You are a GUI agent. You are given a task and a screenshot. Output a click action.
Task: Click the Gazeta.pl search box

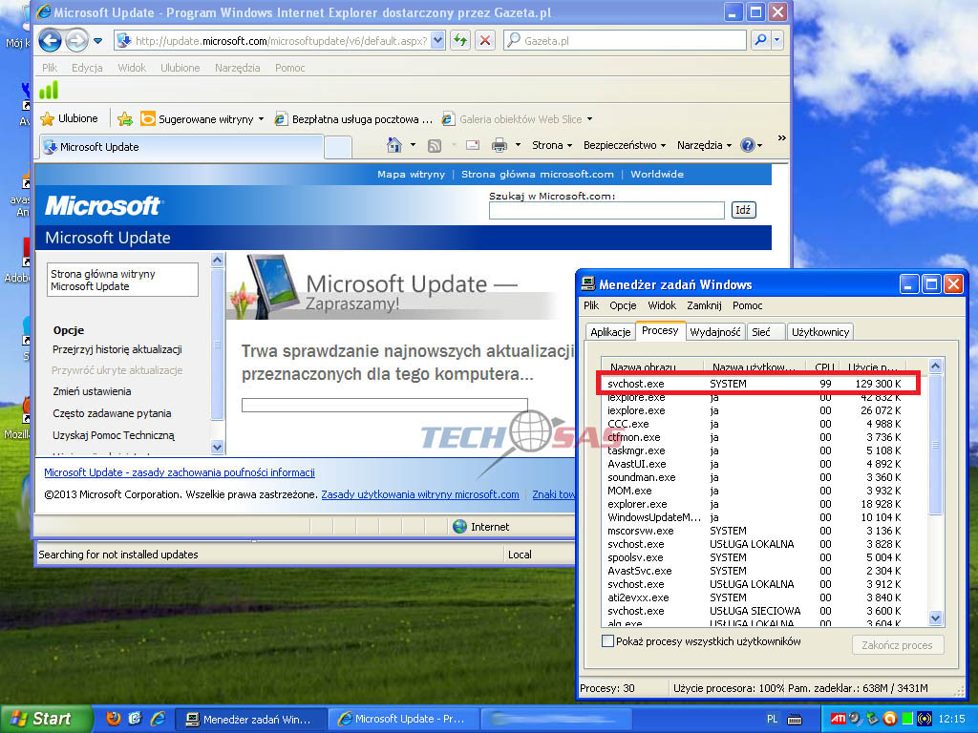pos(625,40)
